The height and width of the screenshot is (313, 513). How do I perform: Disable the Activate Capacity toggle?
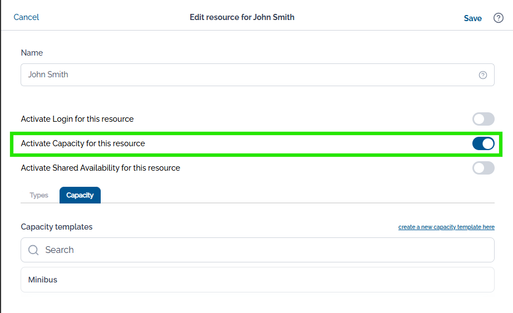pyautogui.click(x=483, y=143)
